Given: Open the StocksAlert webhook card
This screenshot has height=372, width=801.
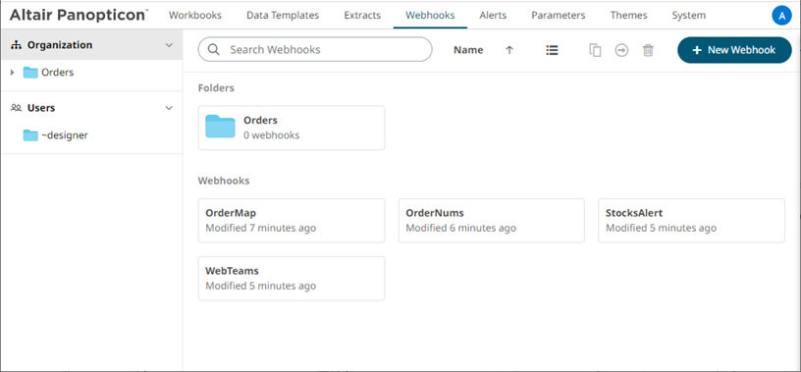Looking at the screenshot, I should tap(691, 220).
